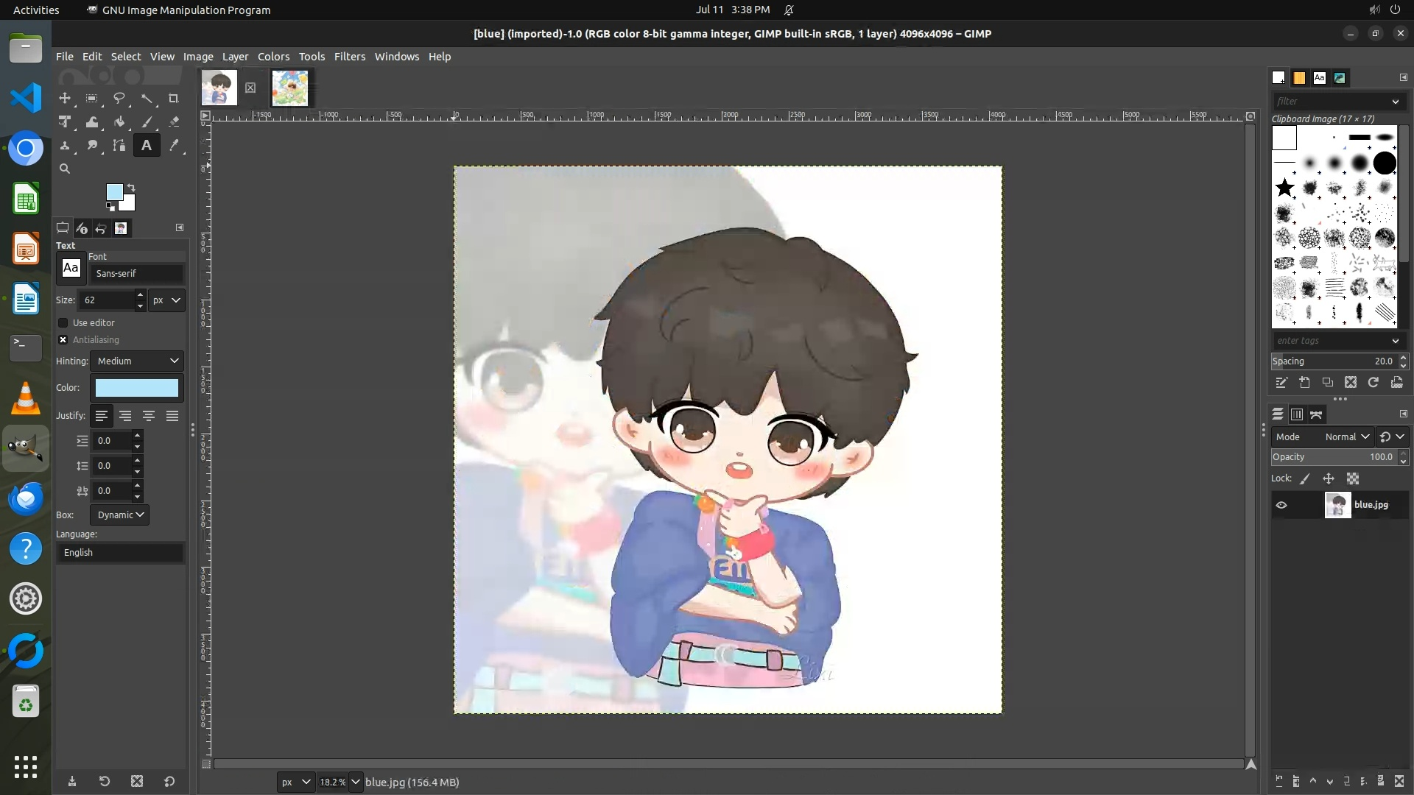Switch to the second image thumbnail tab
The height and width of the screenshot is (795, 1414).
(x=290, y=88)
